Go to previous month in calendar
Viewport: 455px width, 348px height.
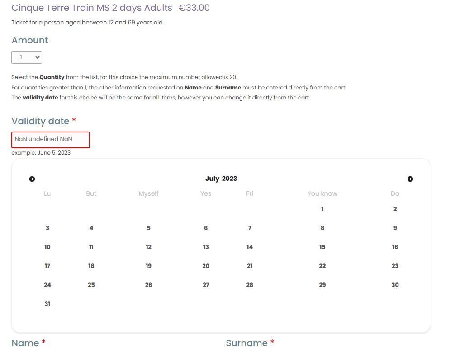32,179
